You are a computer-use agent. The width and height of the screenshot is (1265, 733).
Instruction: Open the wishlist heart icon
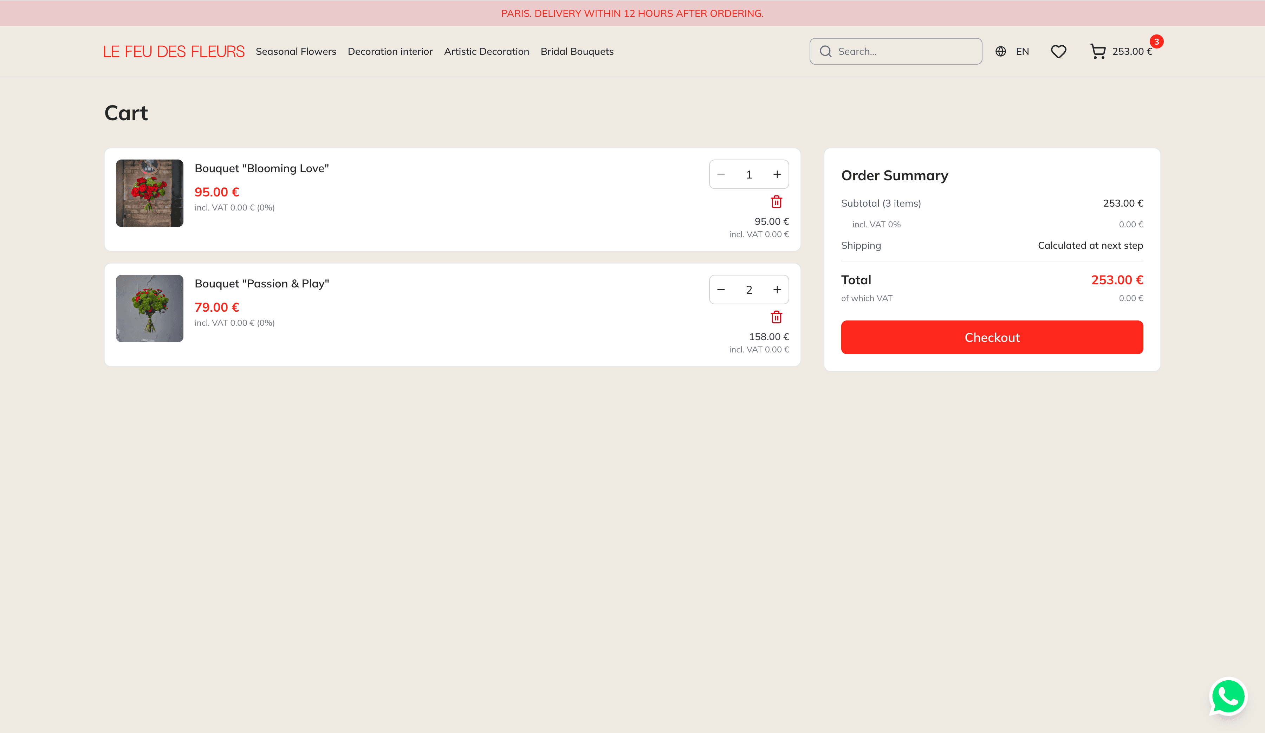[1058, 51]
